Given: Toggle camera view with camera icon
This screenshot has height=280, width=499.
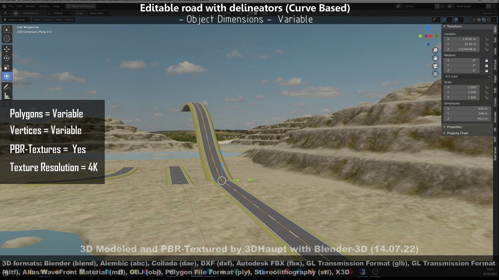Looking at the screenshot, I should (x=435, y=66).
